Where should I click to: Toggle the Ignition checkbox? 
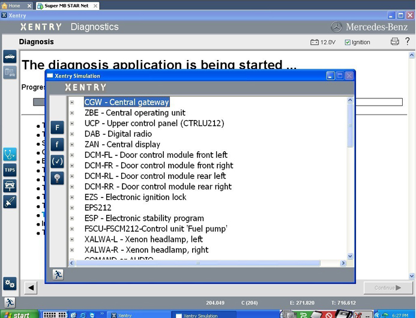tap(348, 43)
